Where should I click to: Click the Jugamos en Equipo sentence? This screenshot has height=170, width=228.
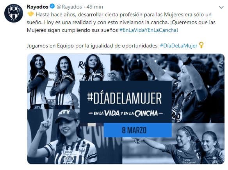[x=93, y=46]
